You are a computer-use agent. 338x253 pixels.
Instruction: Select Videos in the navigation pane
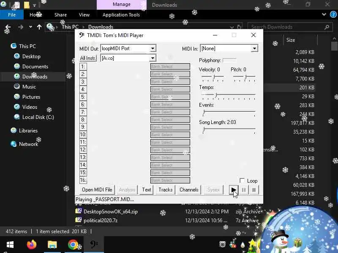click(x=30, y=107)
